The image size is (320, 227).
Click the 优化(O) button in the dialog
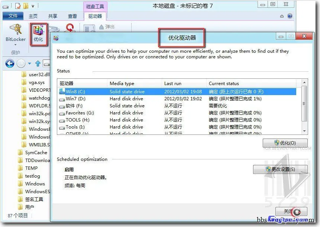(x=285, y=143)
